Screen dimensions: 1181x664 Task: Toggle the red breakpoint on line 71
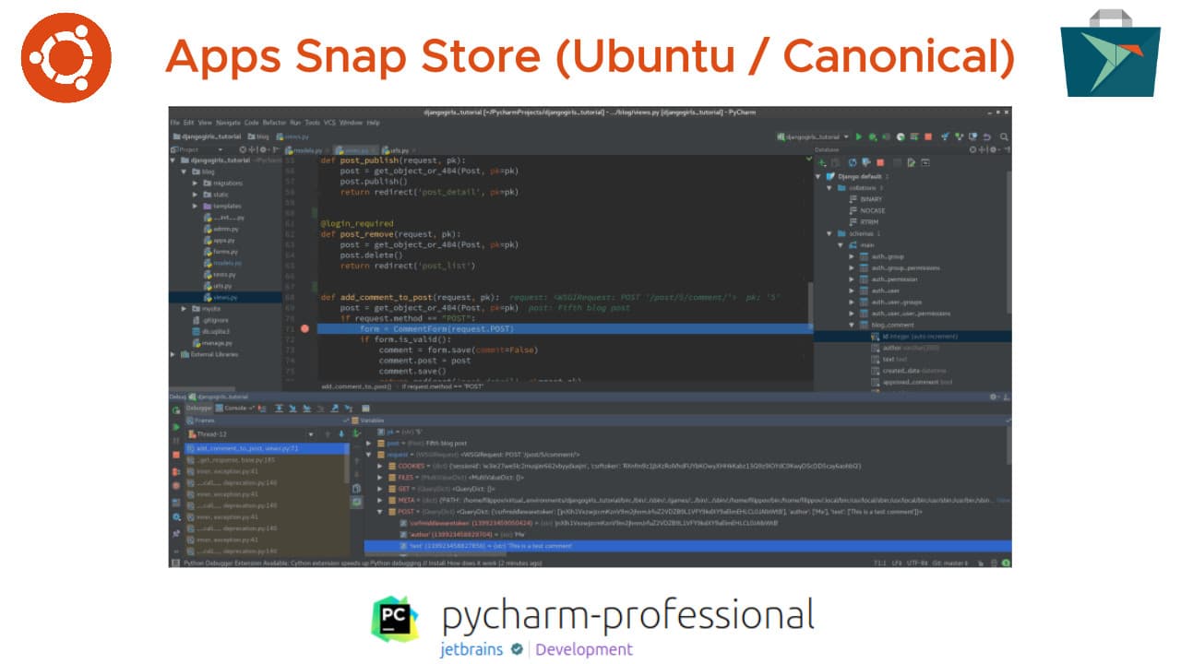click(305, 328)
